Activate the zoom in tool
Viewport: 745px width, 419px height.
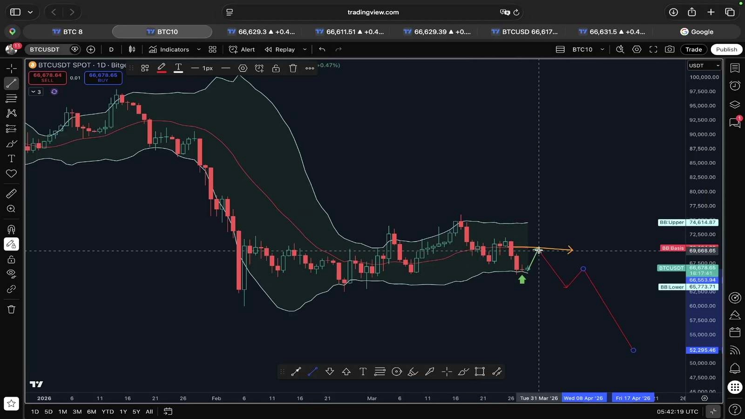click(11, 209)
